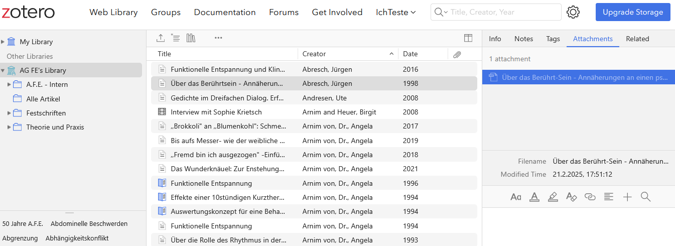Filter by tag Abgrenzung
This screenshot has height=246, width=675.
click(20, 238)
